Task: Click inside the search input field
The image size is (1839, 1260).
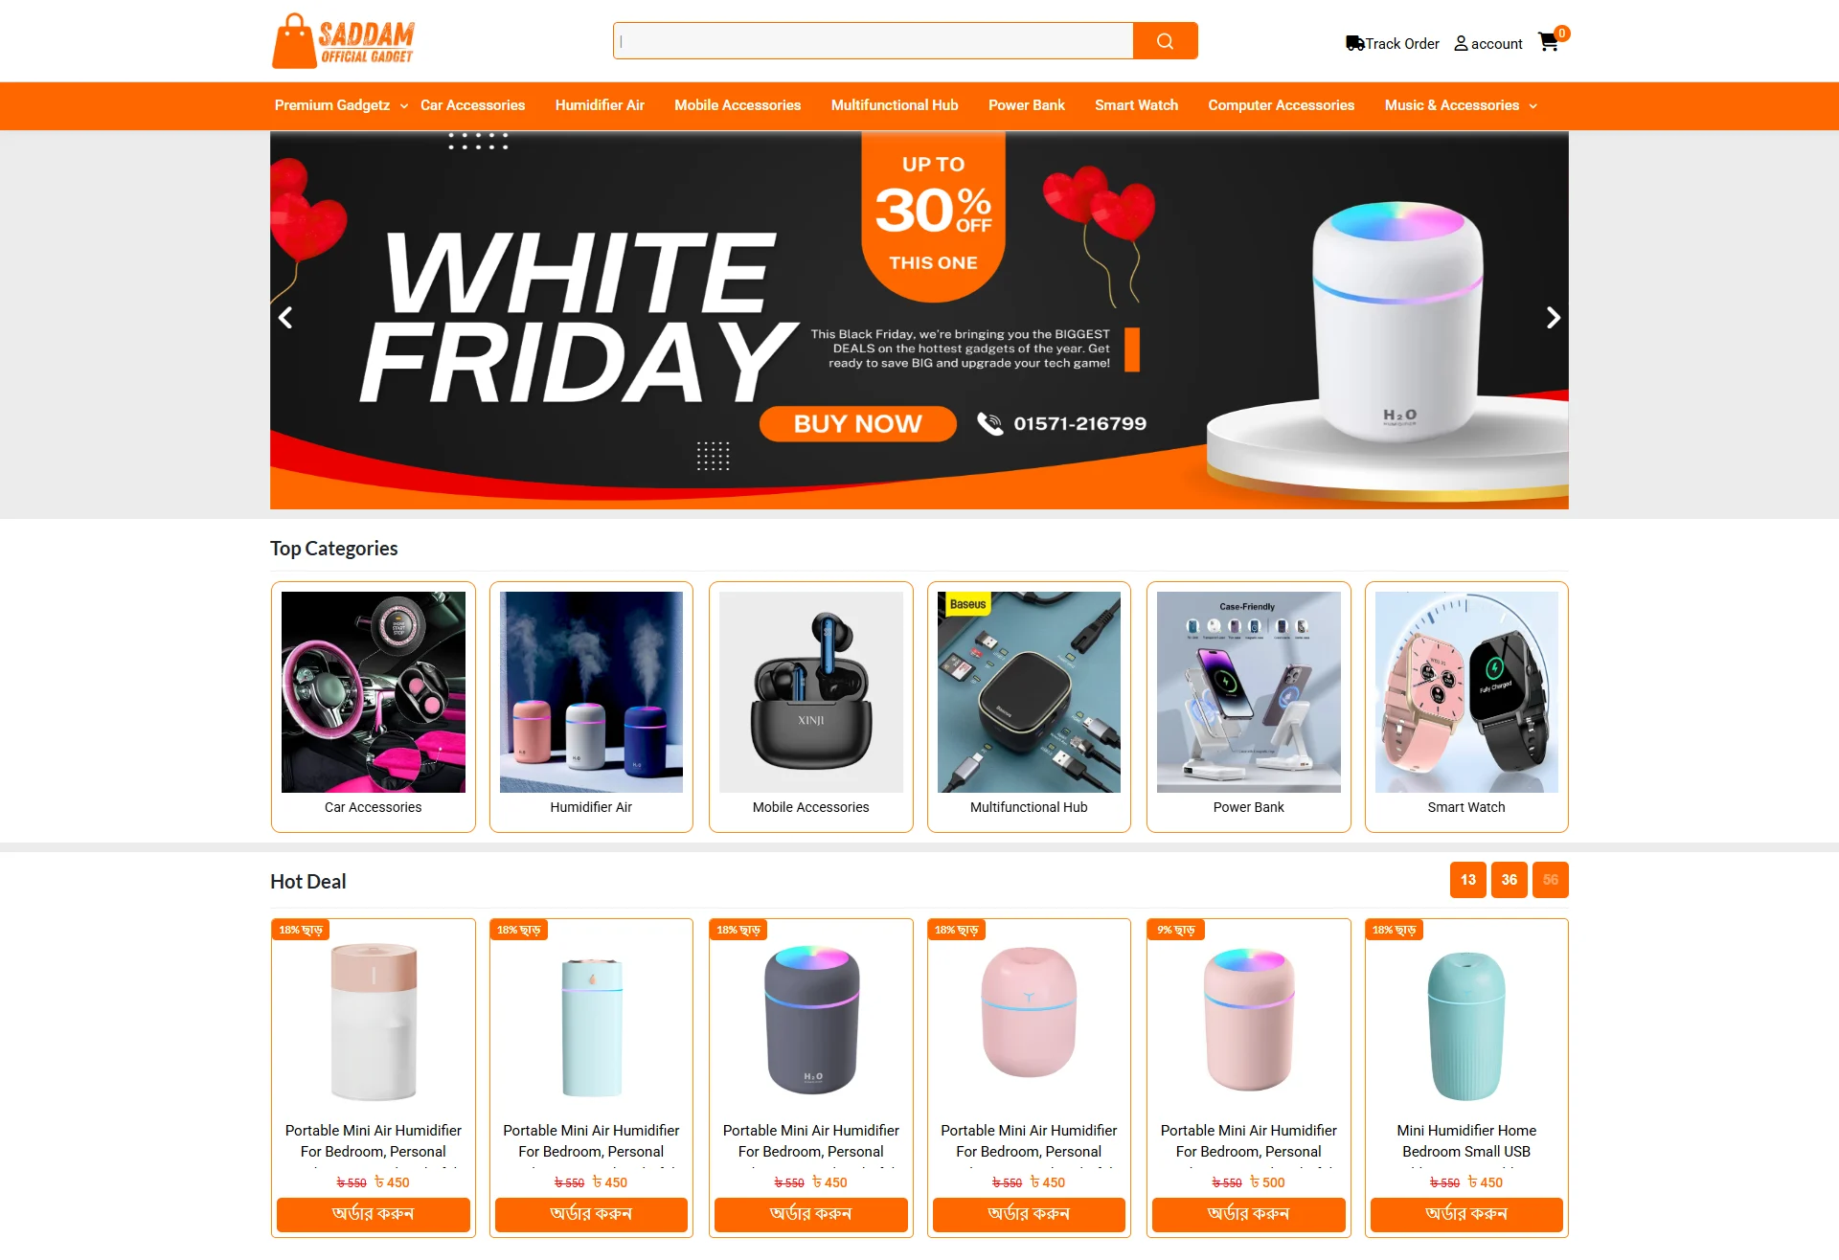Action: pyautogui.click(x=874, y=41)
